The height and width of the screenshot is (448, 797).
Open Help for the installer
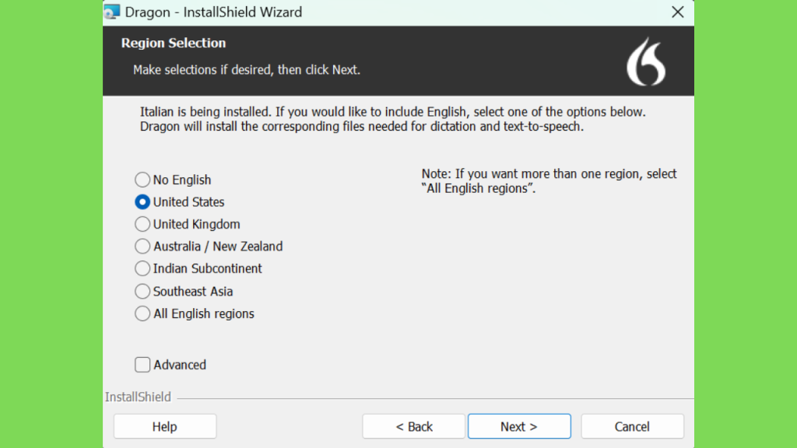[x=165, y=426]
